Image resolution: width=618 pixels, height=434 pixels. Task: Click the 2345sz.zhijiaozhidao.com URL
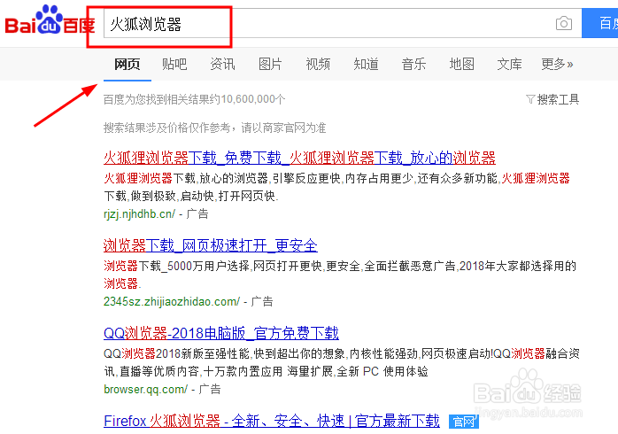click(172, 301)
